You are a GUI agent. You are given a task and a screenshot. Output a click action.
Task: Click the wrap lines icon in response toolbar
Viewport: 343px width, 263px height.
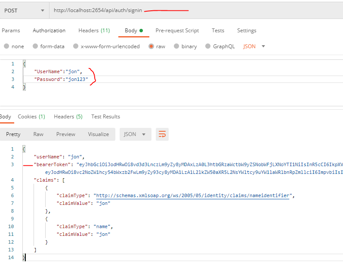pos(162,134)
